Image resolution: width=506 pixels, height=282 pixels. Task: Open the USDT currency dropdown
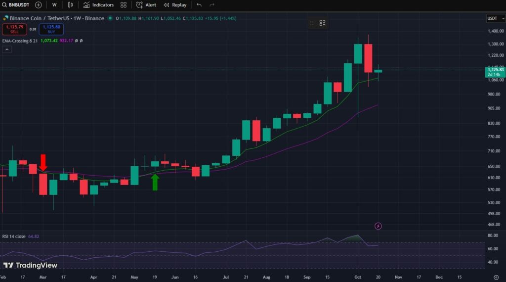[495, 18]
